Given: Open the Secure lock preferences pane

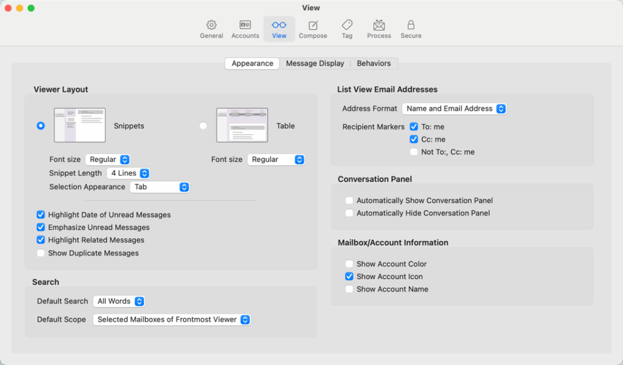Looking at the screenshot, I should click(411, 29).
